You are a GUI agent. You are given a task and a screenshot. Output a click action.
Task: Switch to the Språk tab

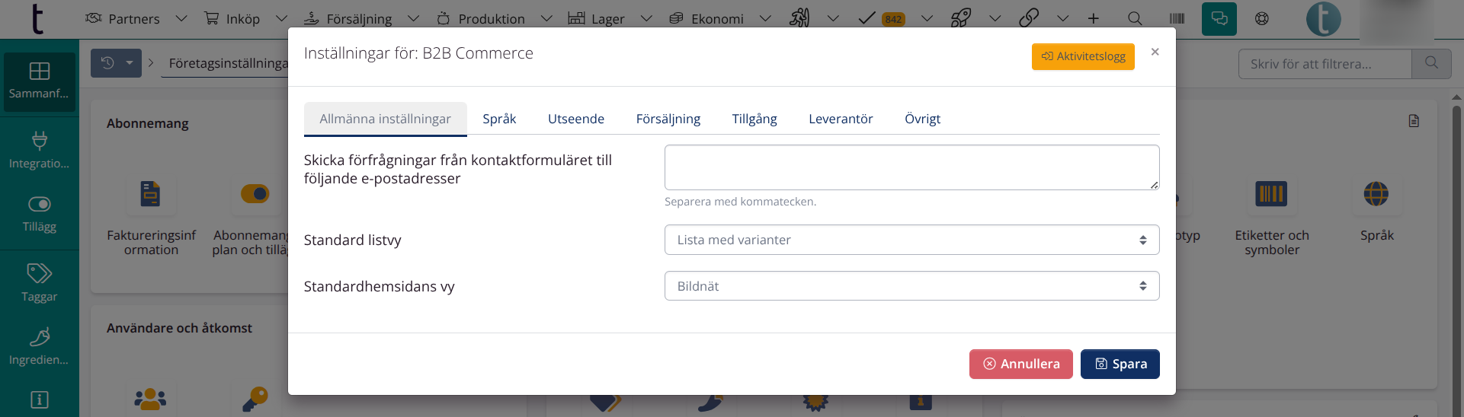pyautogui.click(x=499, y=119)
